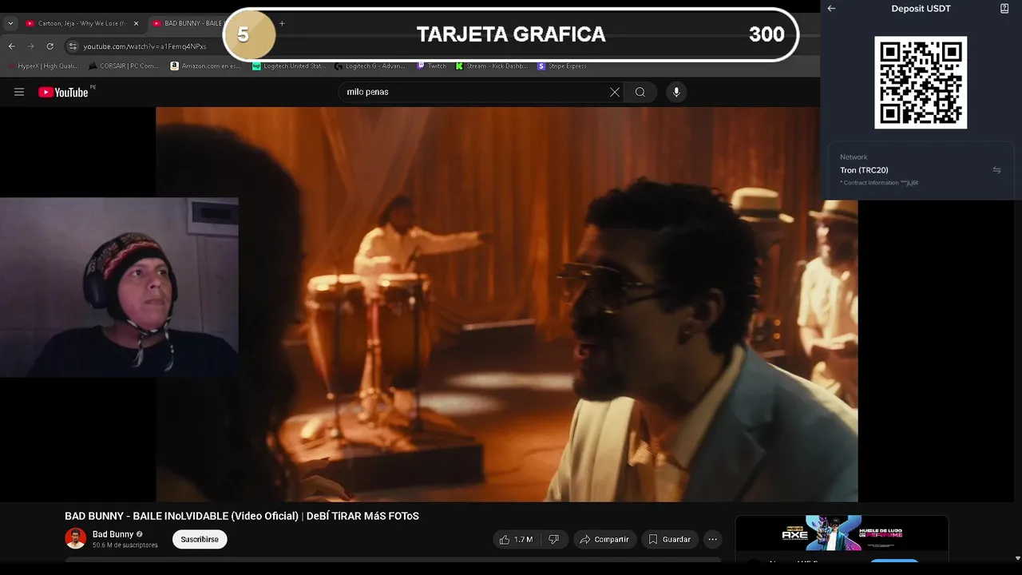The height and width of the screenshot is (575, 1022).
Task: Open the Stripe Express bookmark
Action: [563, 66]
